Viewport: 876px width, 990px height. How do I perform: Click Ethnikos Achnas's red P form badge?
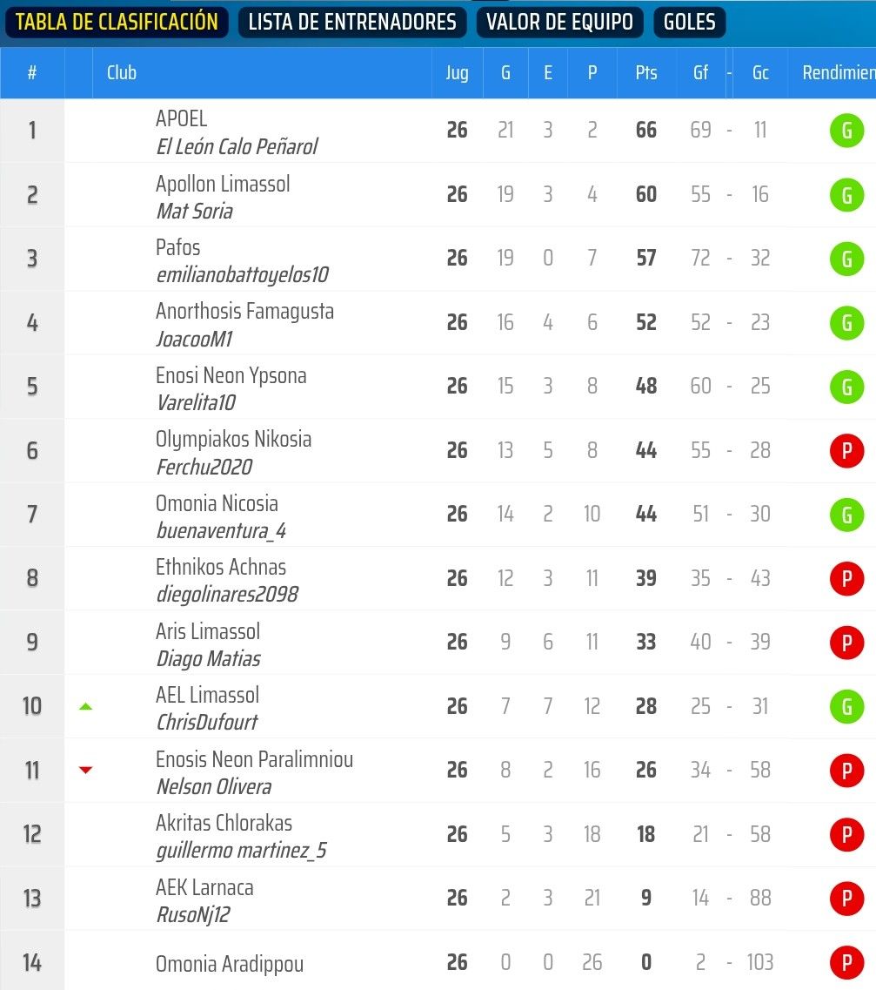pos(846,579)
